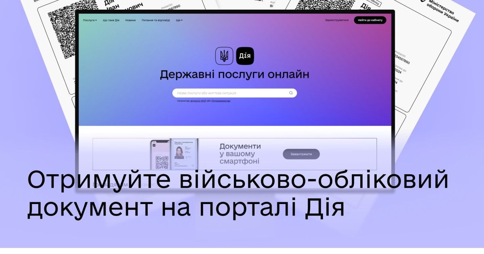Click the Державні послуги онлайн heading
The width and height of the screenshot is (484, 254).
235,75
